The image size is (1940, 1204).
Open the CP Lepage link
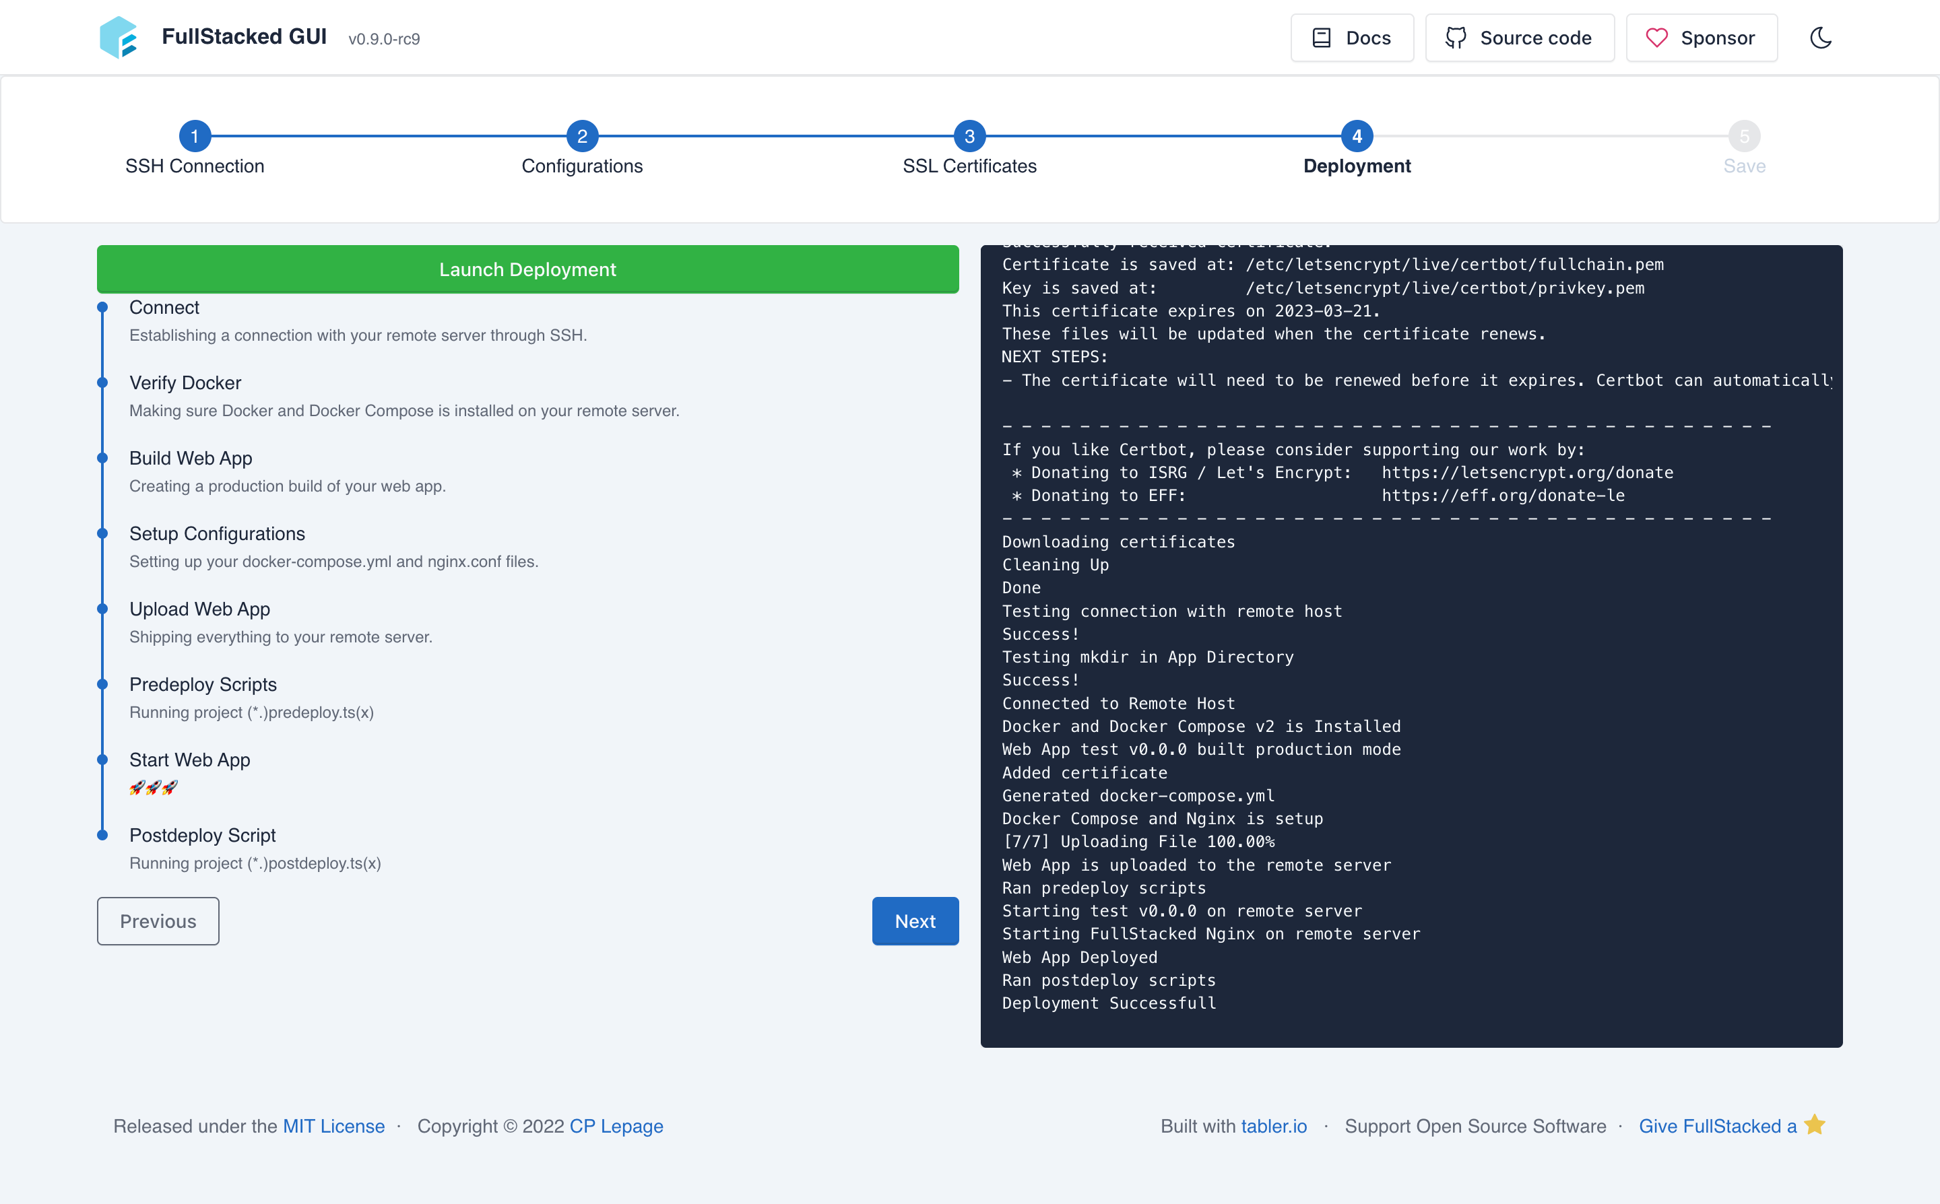click(x=616, y=1126)
